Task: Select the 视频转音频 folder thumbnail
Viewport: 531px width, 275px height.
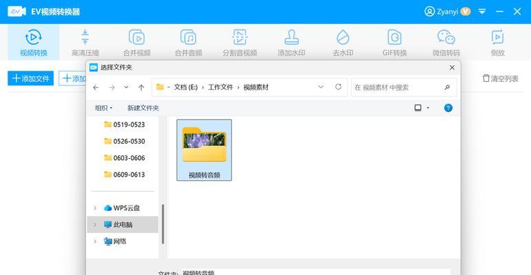Action: (x=205, y=150)
